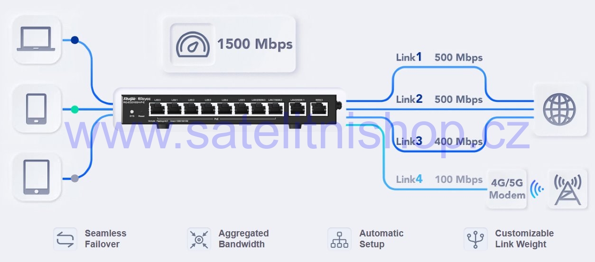Viewport: 595px width, 262px height.
Task: Click the green dot on phone line
Action: [74, 109]
